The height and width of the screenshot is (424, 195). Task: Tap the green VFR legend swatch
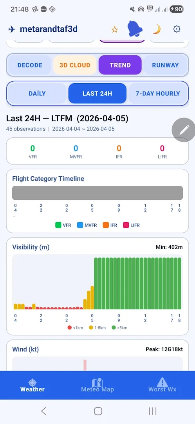[x=58, y=225]
